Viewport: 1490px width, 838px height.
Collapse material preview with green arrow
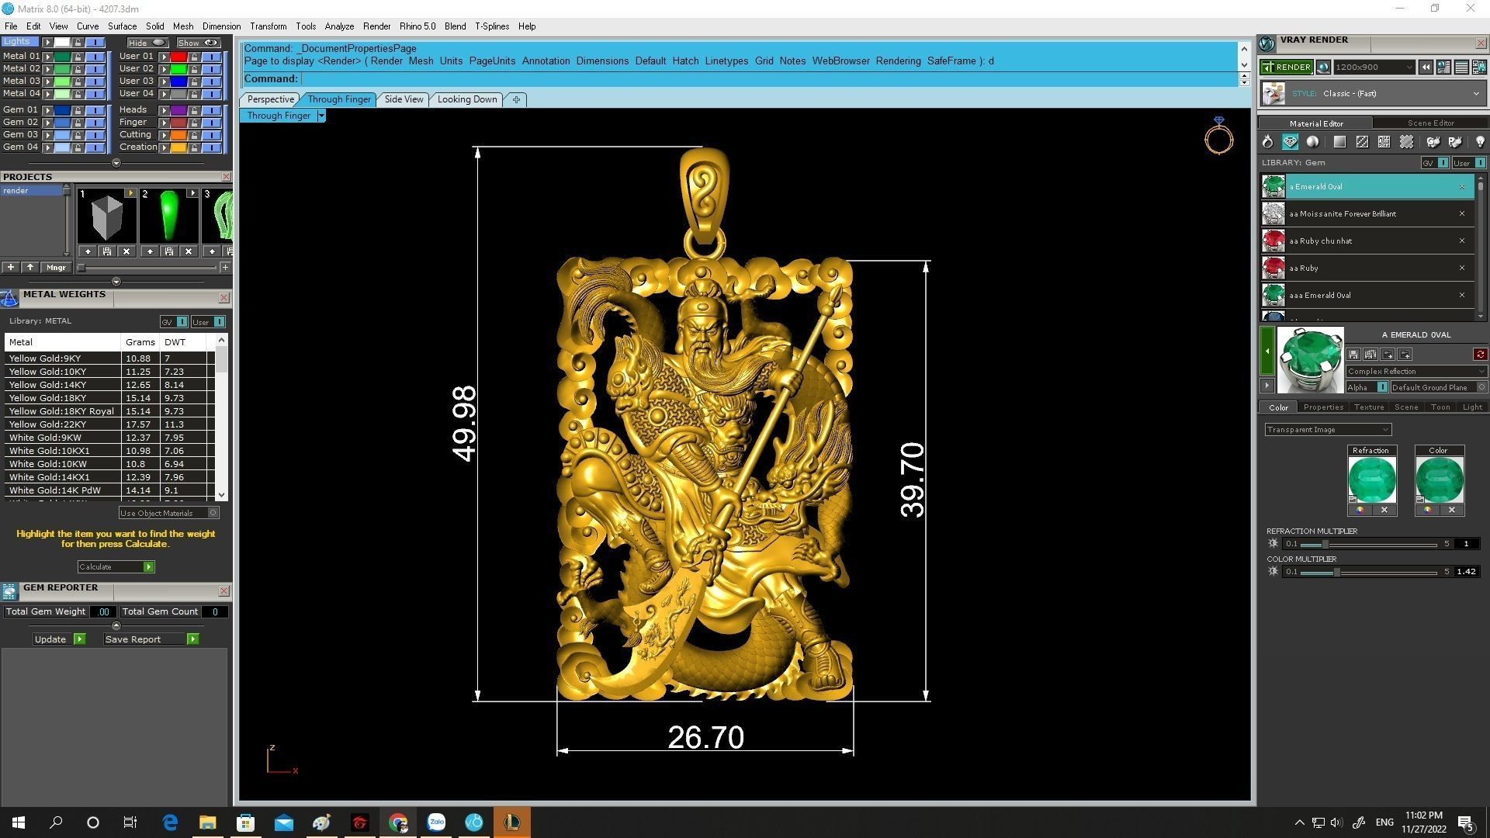pos(1267,351)
